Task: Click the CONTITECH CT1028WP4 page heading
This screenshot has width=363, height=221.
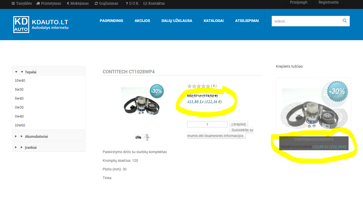Action: pyautogui.click(x=129, y=72)
